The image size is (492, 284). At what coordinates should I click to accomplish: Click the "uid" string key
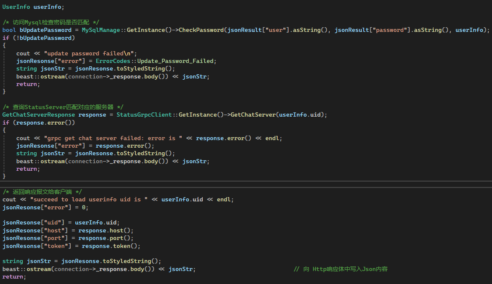point(53,223)
